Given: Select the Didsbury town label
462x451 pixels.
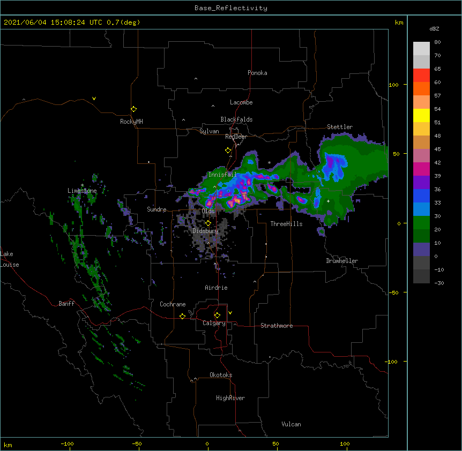Looking at the screenshot, I should [205, 231].
